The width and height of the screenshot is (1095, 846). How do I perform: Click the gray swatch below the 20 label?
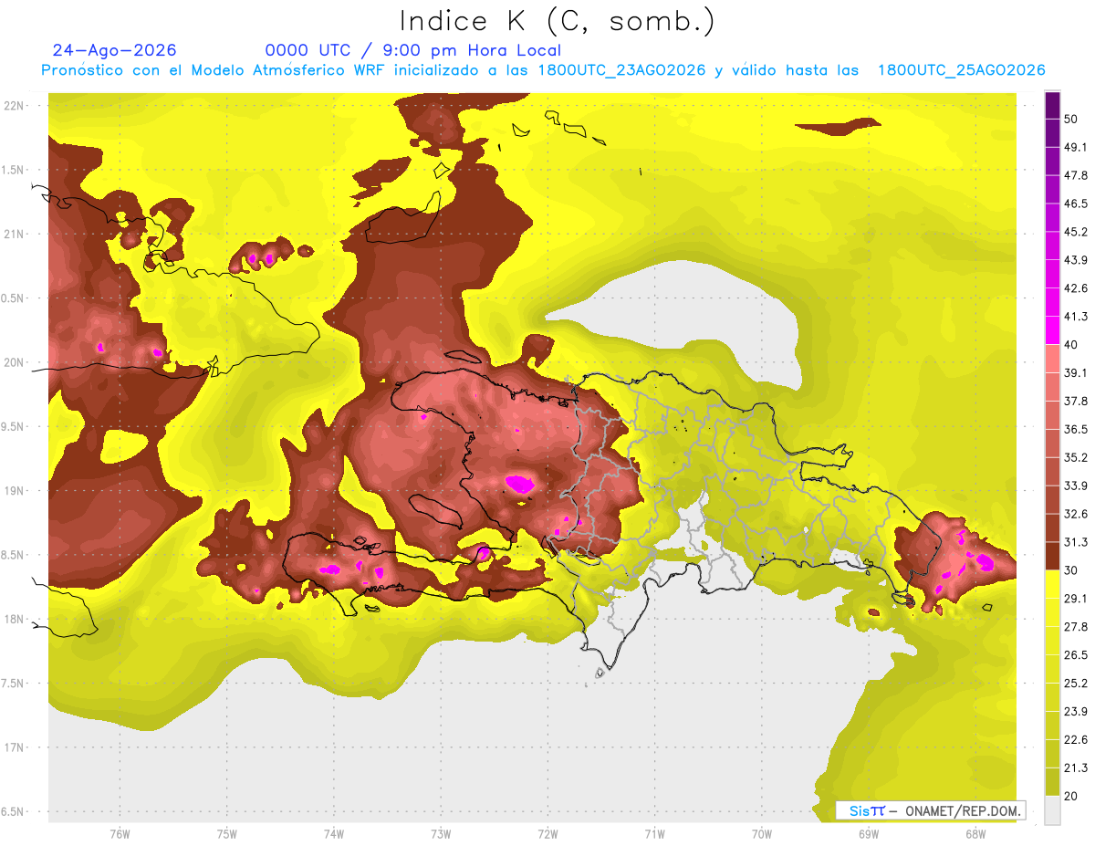click(1052, 810)
